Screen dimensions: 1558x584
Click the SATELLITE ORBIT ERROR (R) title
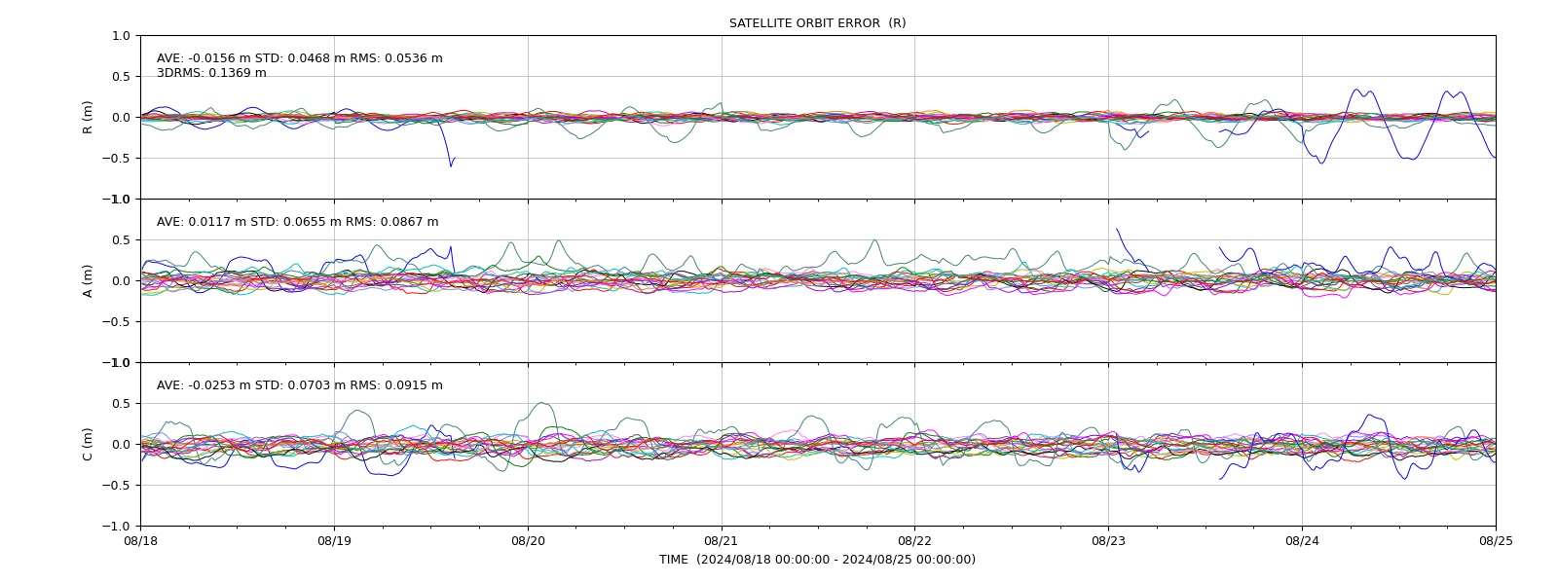click(x=817, y=23)
